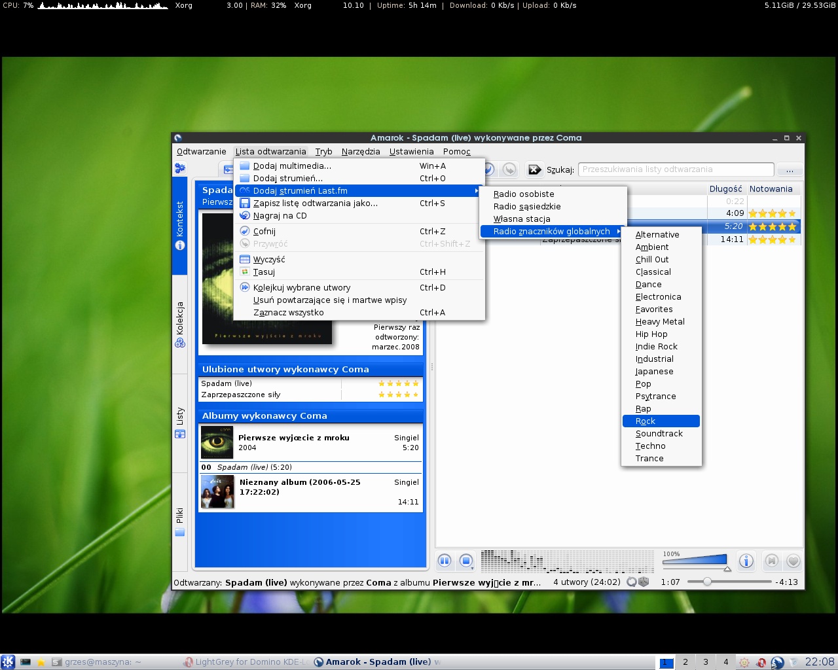Viewport: 838px width, 670px height.
Task: Switch to virtual desktop 2 in pager
Action: click(x=685, y=662)
